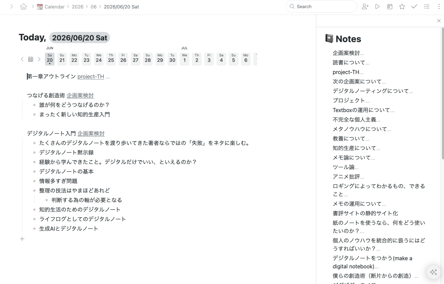Open the AI sparkle assistant button
Image resolution: width=444 pixels, height=284 pixels.
pyautogui.click(x=433, y=272)
